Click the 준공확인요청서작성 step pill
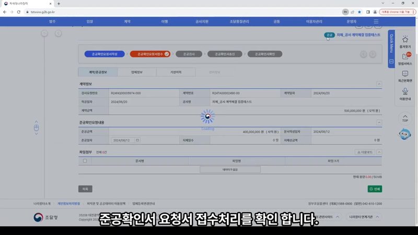This screenshot has height=235, width=418. tap(104, 54)
